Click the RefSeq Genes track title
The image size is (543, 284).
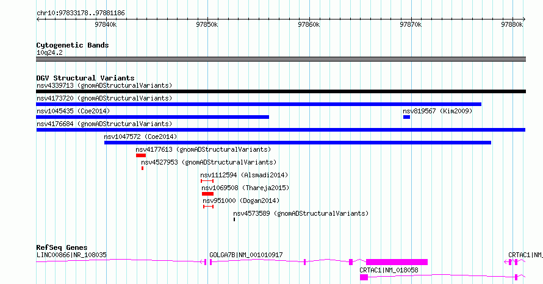(62, 247)
